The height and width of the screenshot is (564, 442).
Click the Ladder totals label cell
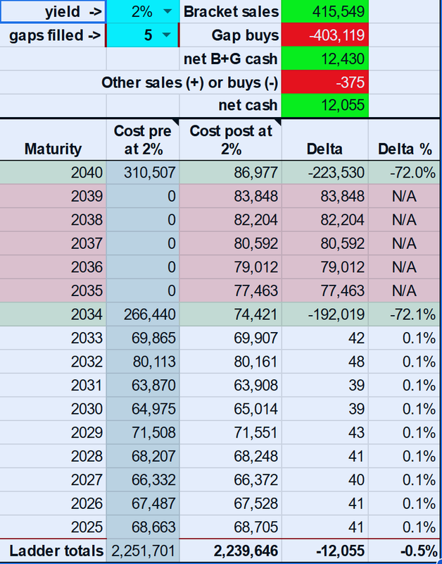click(53, 551)
